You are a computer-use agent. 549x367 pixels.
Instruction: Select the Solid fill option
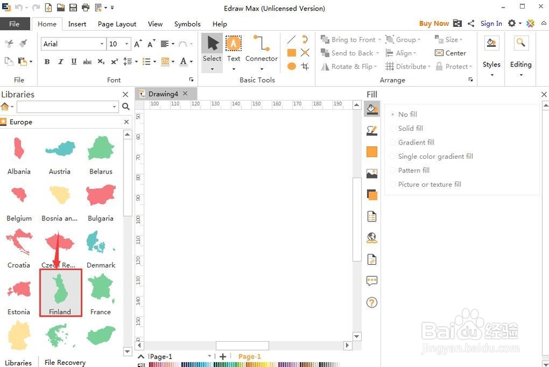[x=406, y=129]
